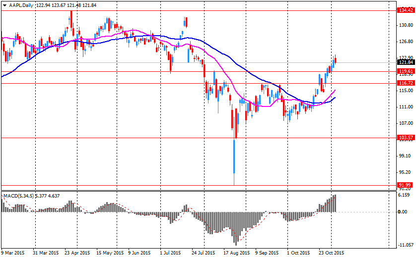Select the horizontal line at 91.99
416x257 pixels.
(x=198, y=185)
